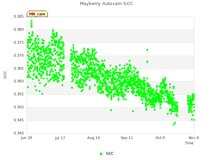Click the Jun 19 x-axis tick label
Viewport: 214px width, 160px height.
click(x=26, y=138)
